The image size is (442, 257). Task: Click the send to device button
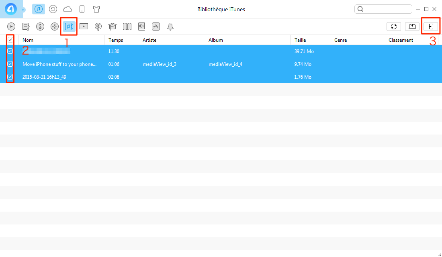(x=431, y=27)
